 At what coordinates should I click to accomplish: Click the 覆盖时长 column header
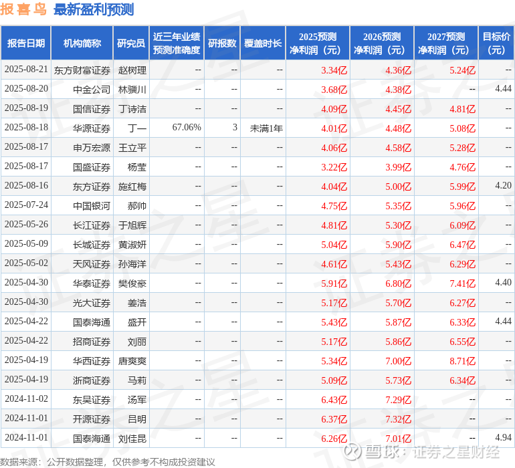pos(263,43)
